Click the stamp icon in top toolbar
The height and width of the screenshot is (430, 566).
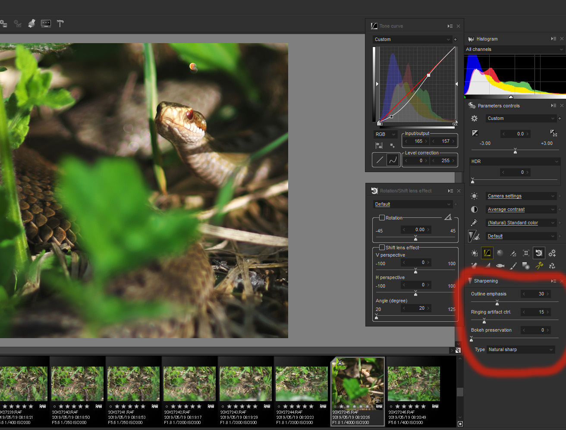click(31, 23)
